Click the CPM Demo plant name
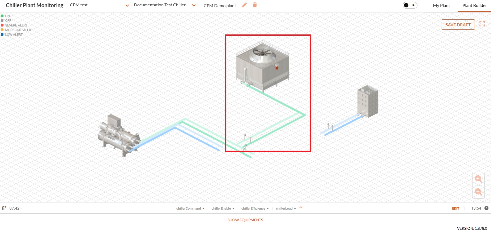 coord(220,6)
